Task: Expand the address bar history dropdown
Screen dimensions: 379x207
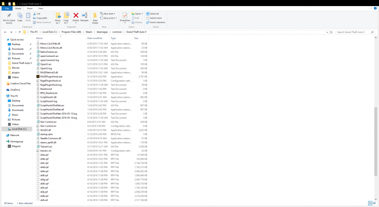Action: coord(327,32)
